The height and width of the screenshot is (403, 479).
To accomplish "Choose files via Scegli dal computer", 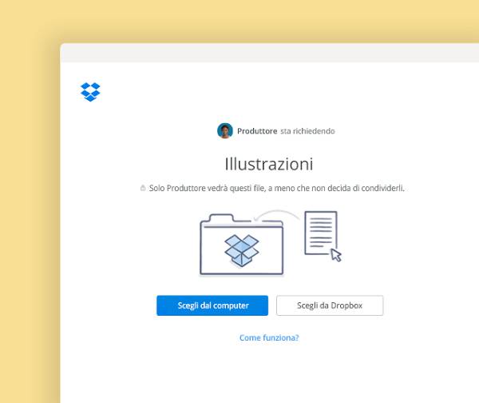I will click(212, 305).
